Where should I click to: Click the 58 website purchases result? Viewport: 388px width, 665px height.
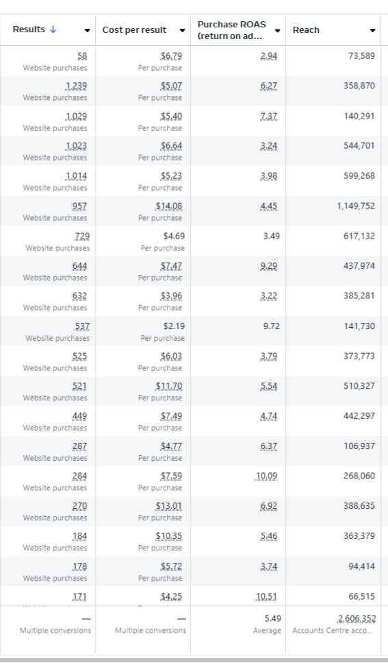(x=81, y=56)
